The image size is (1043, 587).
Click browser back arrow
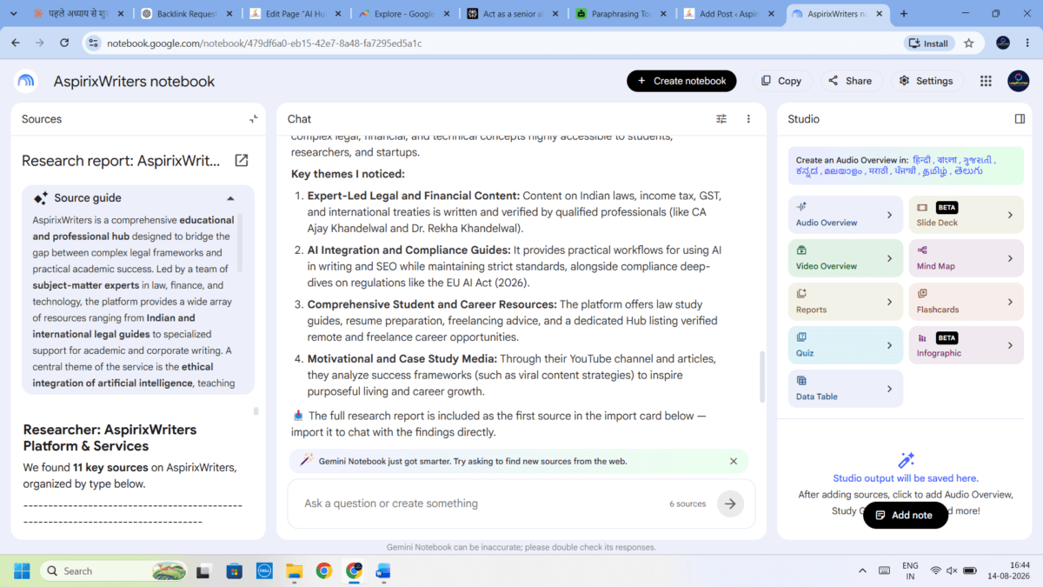(16, 43)
